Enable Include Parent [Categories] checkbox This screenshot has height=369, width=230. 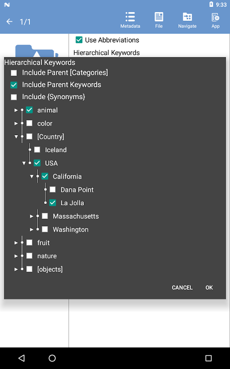(14, 73)
